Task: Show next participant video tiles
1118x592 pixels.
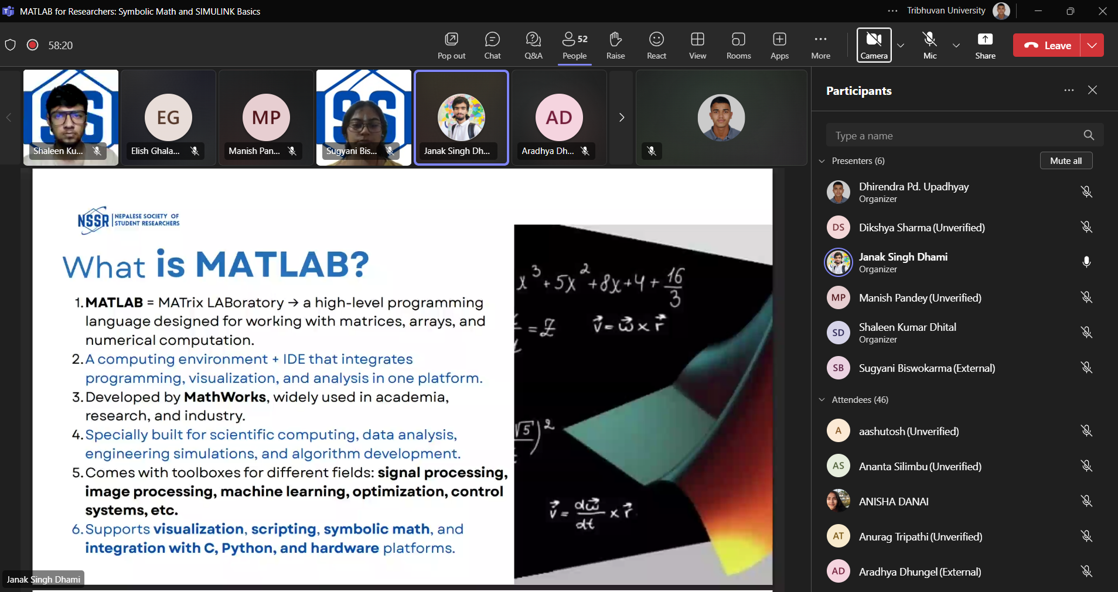Action: tap(622, 118)
